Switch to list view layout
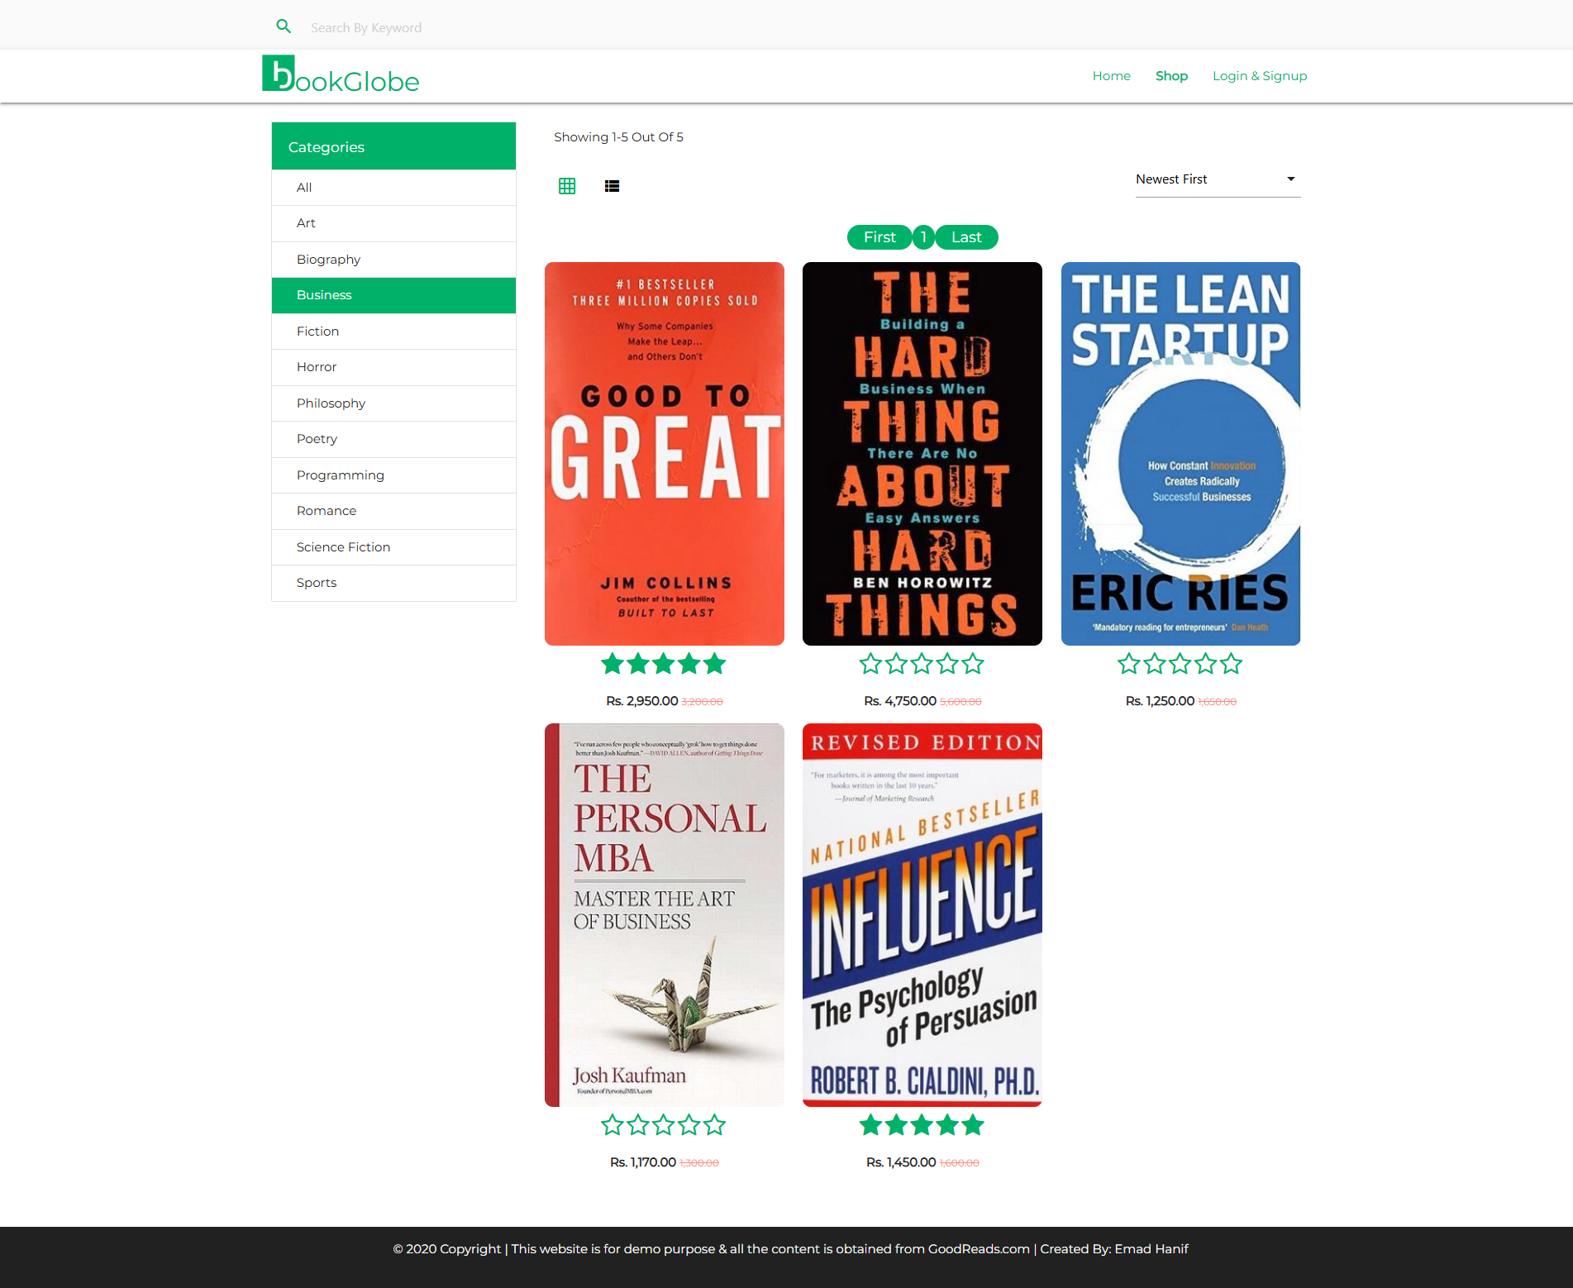Image resolution: width=1573 pixels, height=1288 pixels. (x=612, y=186)
